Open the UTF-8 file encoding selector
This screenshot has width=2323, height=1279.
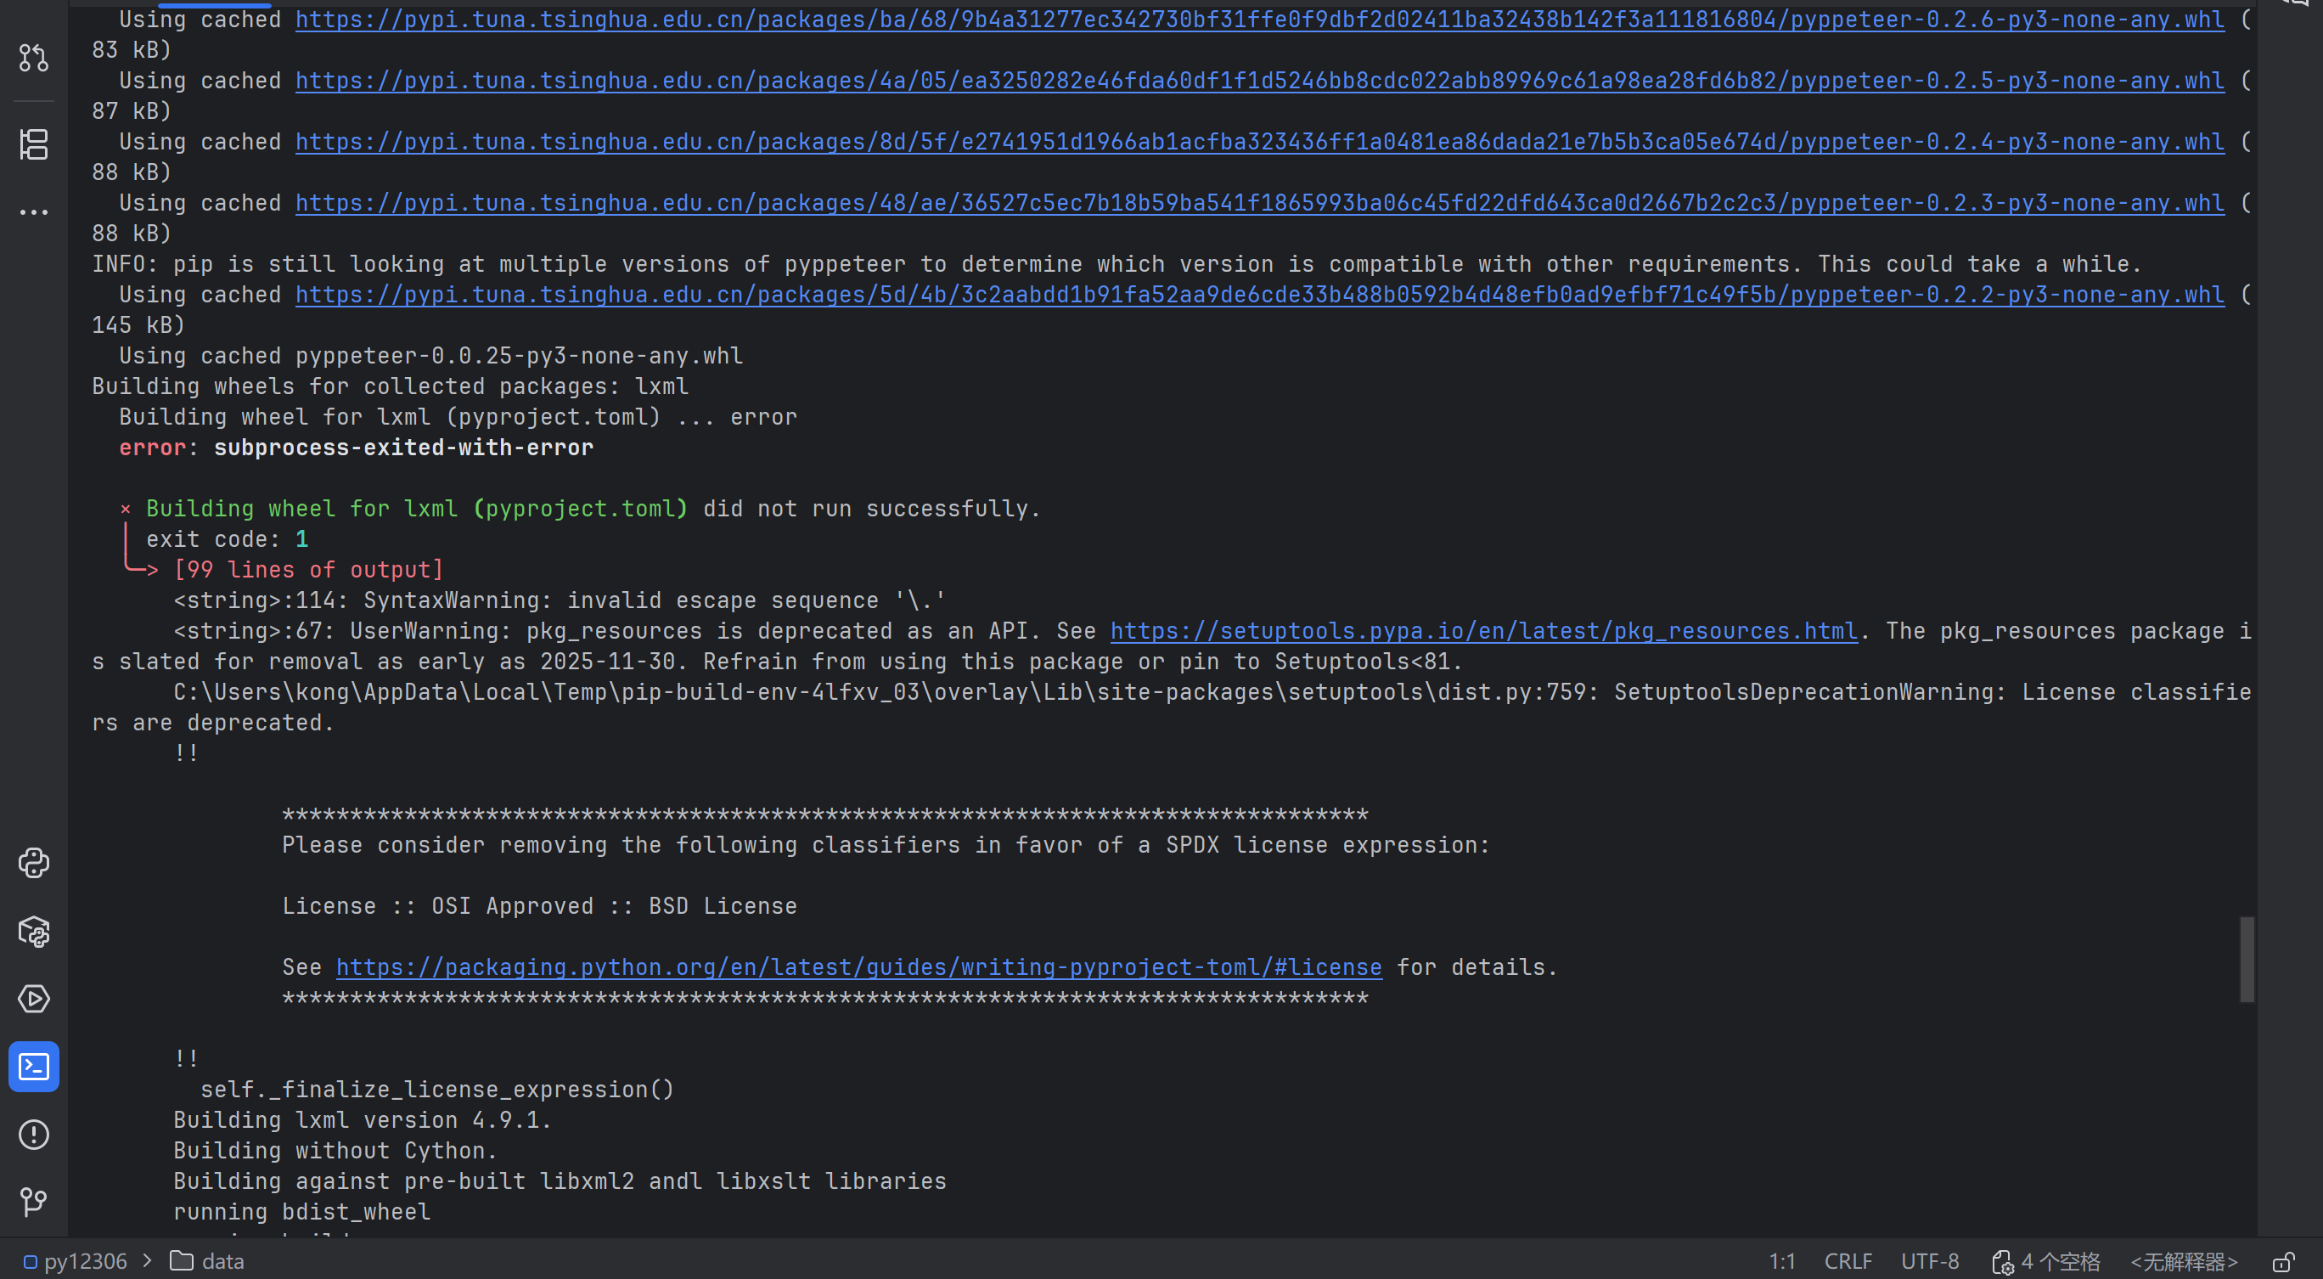[1930, 1261]
